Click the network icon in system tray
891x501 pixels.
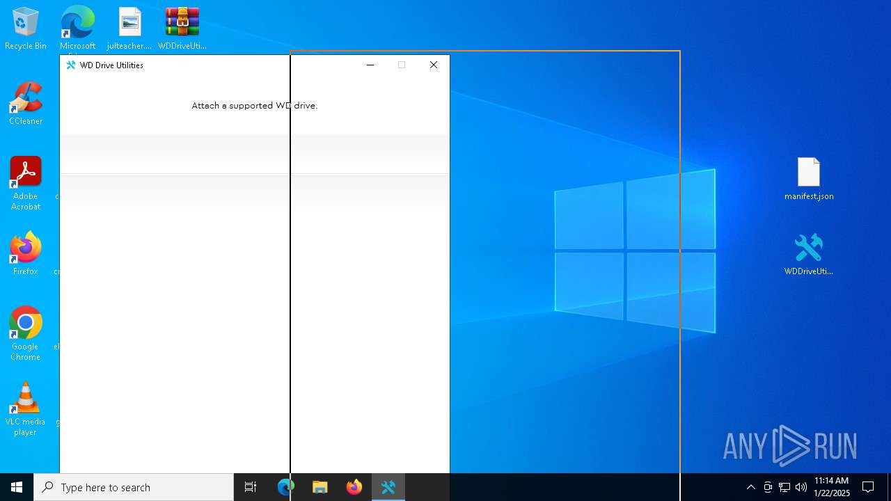(x=784, y=487)
